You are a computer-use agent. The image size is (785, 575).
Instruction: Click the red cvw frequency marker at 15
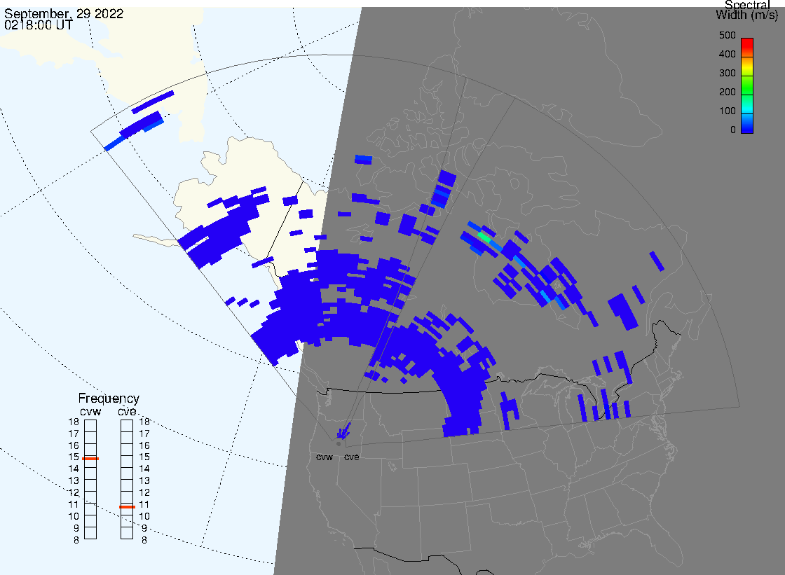(90, 459)
